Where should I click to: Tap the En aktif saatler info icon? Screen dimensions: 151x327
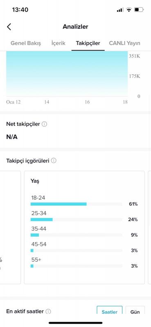tap(48, 311)
